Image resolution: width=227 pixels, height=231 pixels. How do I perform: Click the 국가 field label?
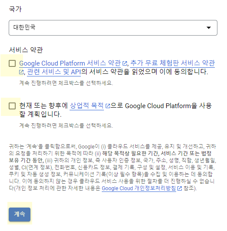click(15, 9)
